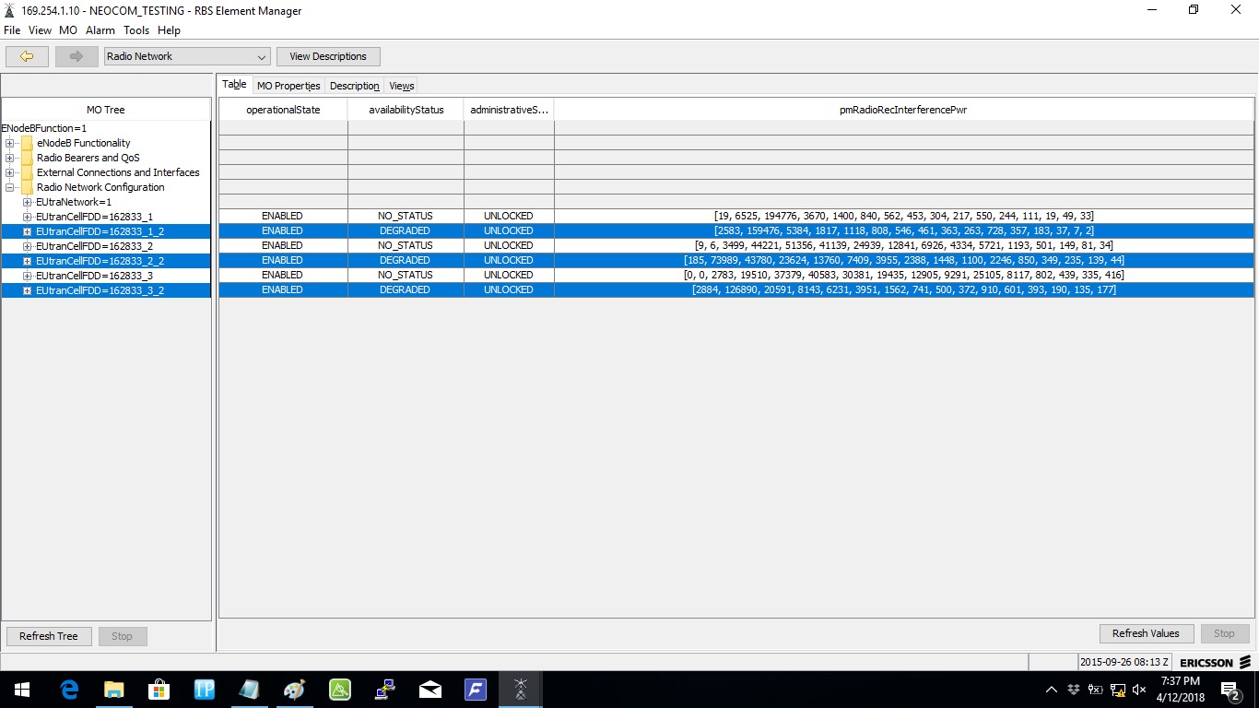Open Microsoft Store from the taskbar
The height and width of the screenshot is (708, 1259).
coord(159,689)
